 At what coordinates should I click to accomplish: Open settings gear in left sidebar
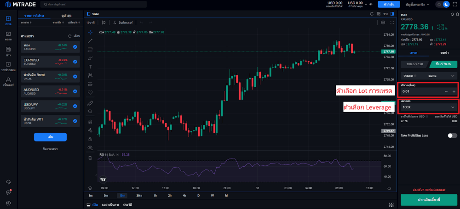tap(8, 203)
